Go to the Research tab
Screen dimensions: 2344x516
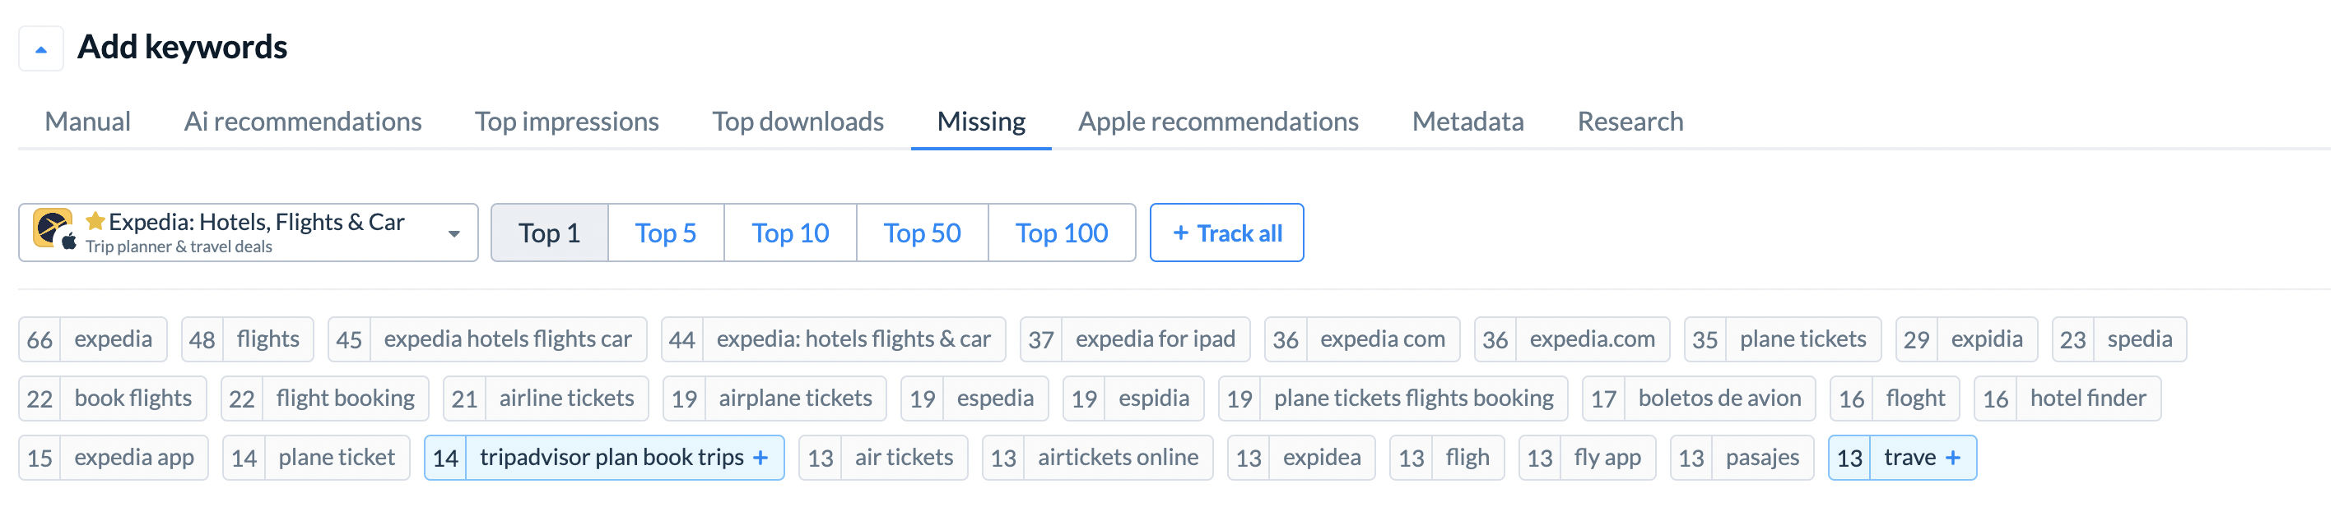pyautogui.click(x=1630, y=122)
